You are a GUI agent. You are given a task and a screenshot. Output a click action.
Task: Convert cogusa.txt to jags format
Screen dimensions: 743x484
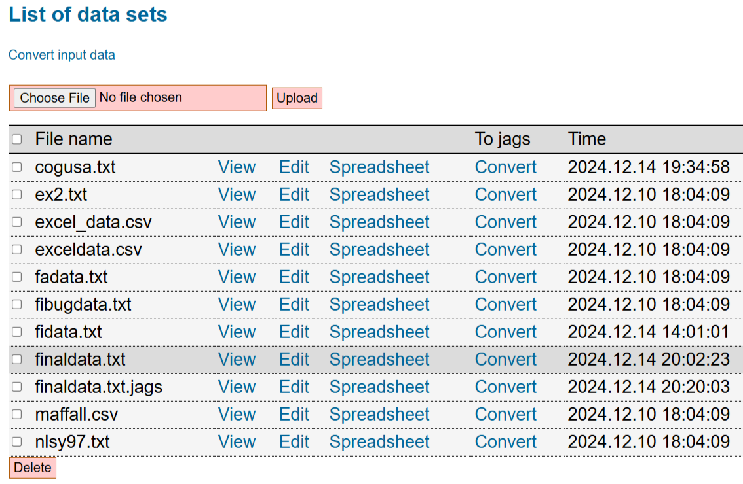click(x=505, y=167)
